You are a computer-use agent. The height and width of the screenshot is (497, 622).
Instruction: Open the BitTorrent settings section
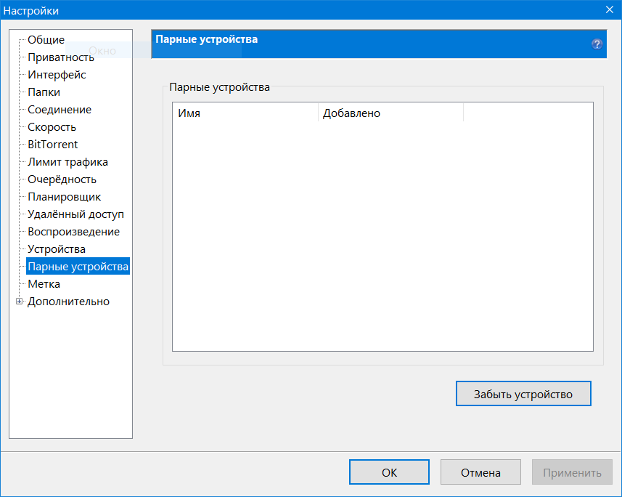tap(52, 145)
